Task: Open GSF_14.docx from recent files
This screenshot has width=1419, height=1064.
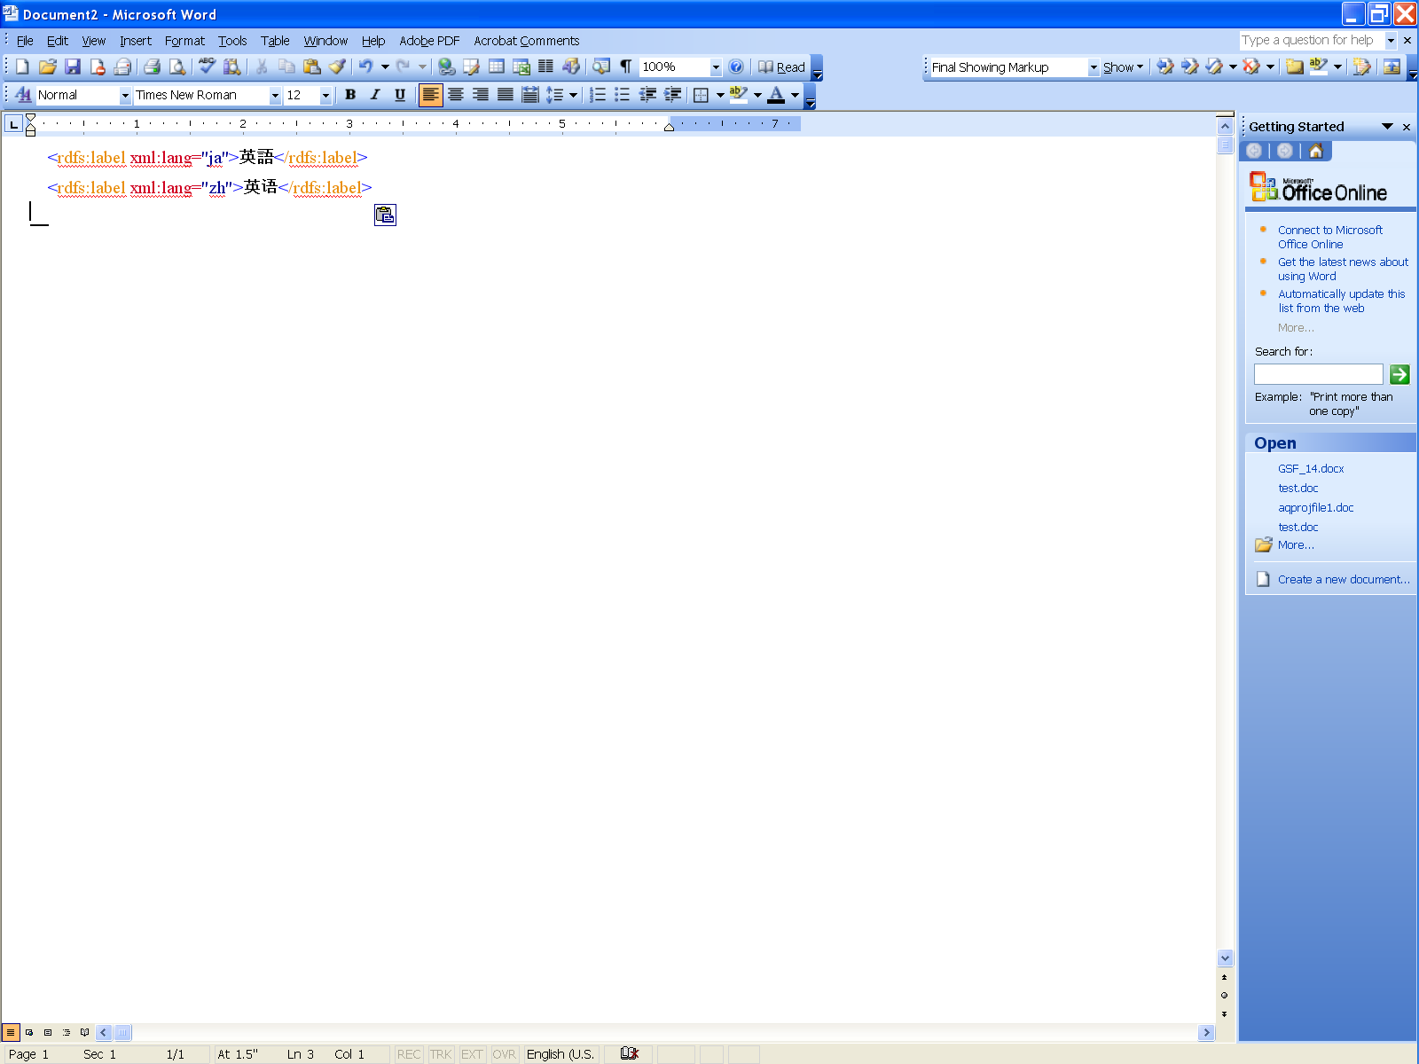Action: [1310, 468]
